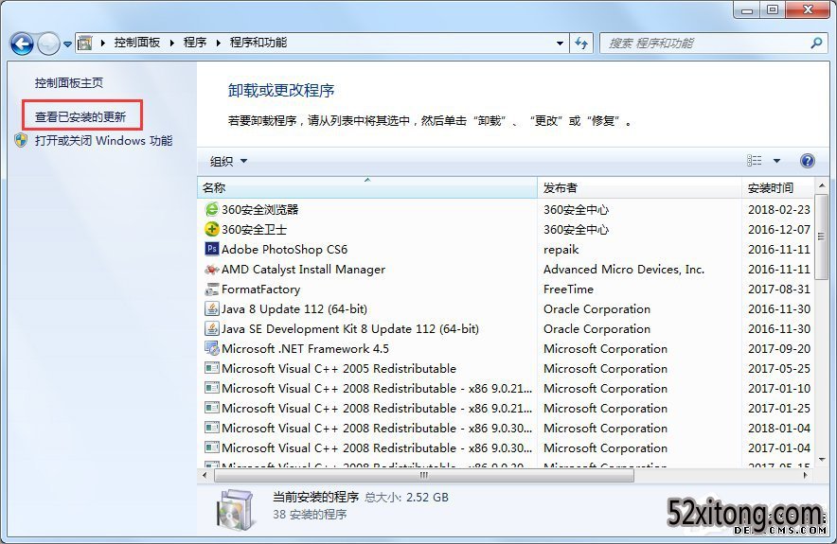This screenshot has height=544, width=837.
Task: Click the Adobe PhotoShop CS6 icon
Action: pos(212,249)
